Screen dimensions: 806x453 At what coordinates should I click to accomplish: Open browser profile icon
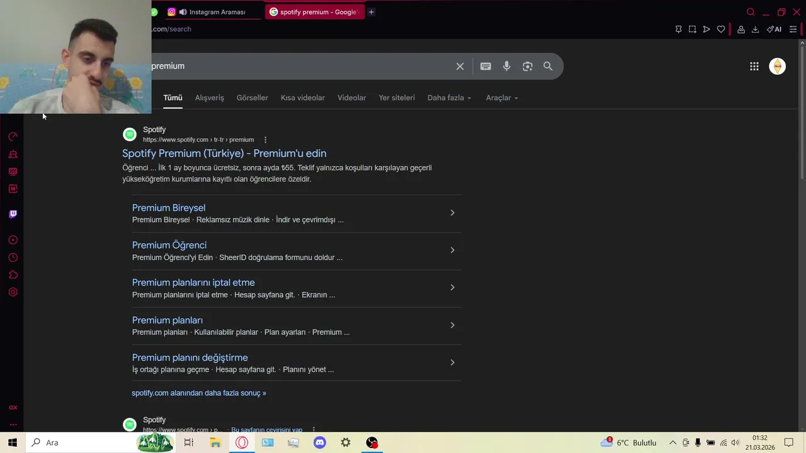(x=741, y=29)
